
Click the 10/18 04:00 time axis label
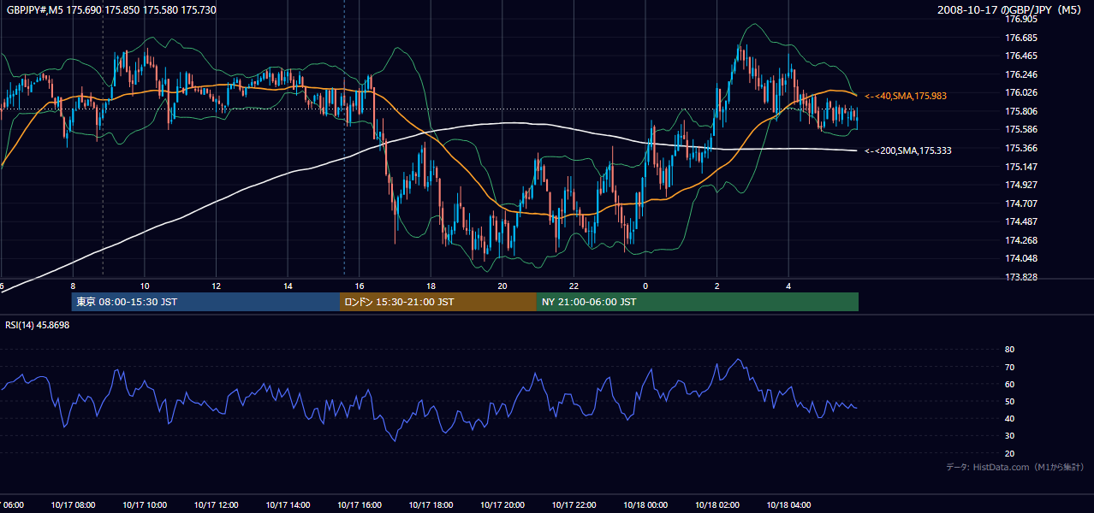(788, 505)
